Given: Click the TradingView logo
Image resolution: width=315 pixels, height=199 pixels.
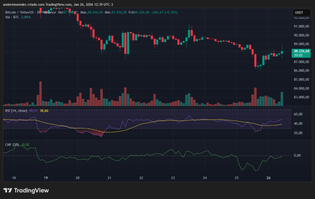Looking at the screenshot, I should [26, 191].
